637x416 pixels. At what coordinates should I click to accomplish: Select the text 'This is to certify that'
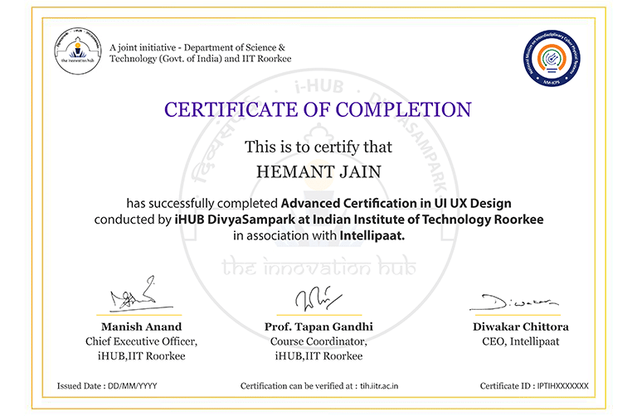click(x=318, y=147)
